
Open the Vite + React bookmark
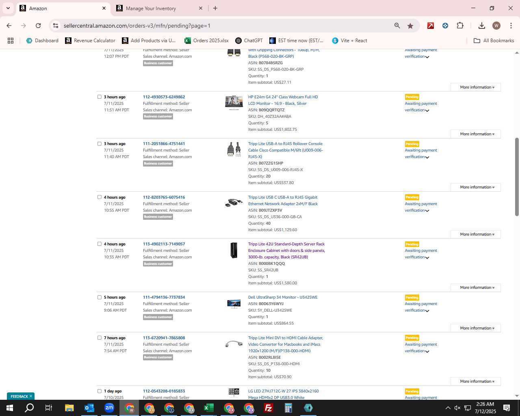(349, 41)
